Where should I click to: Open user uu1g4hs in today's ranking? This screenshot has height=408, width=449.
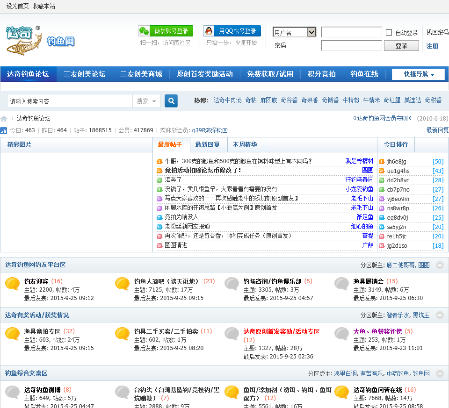(x=398, y=171)
